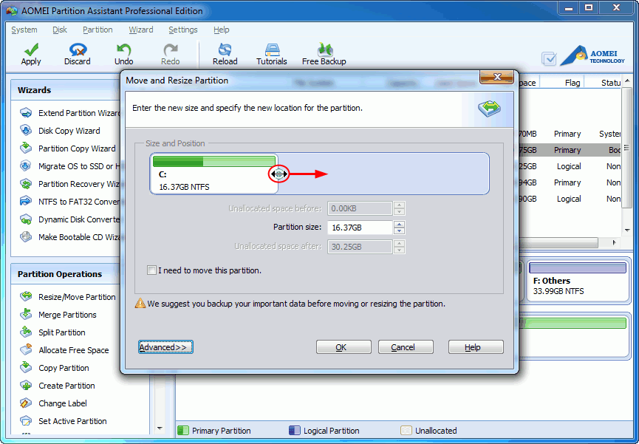Click the backup warning triangle icon

140,303
